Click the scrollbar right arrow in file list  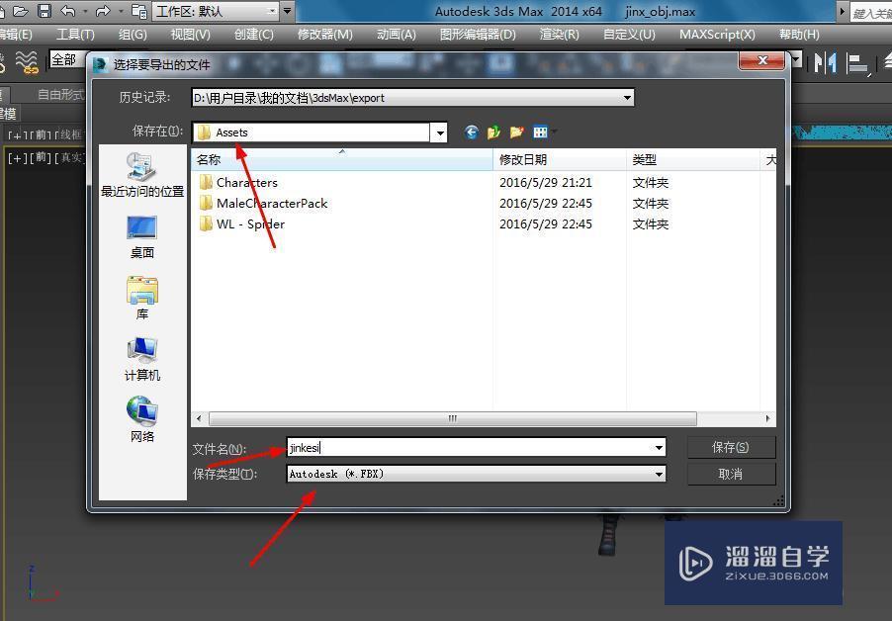pyautogui.click(x=767, y=418)
